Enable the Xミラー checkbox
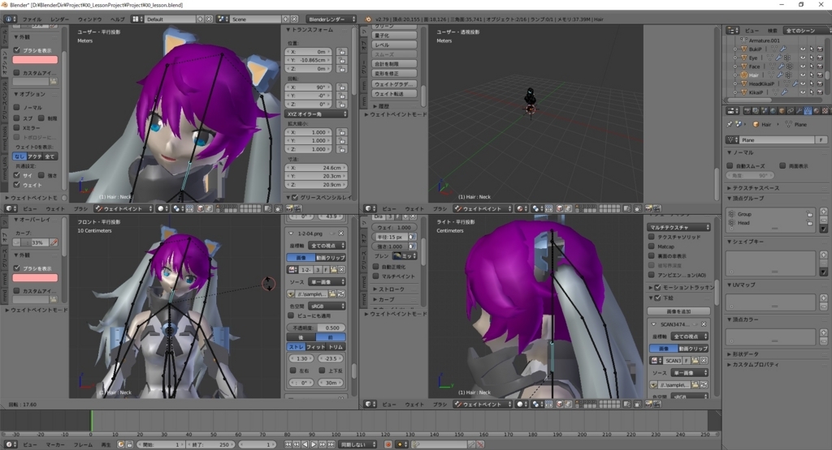This screenshot has width=832, height=450. coord(17,127)
